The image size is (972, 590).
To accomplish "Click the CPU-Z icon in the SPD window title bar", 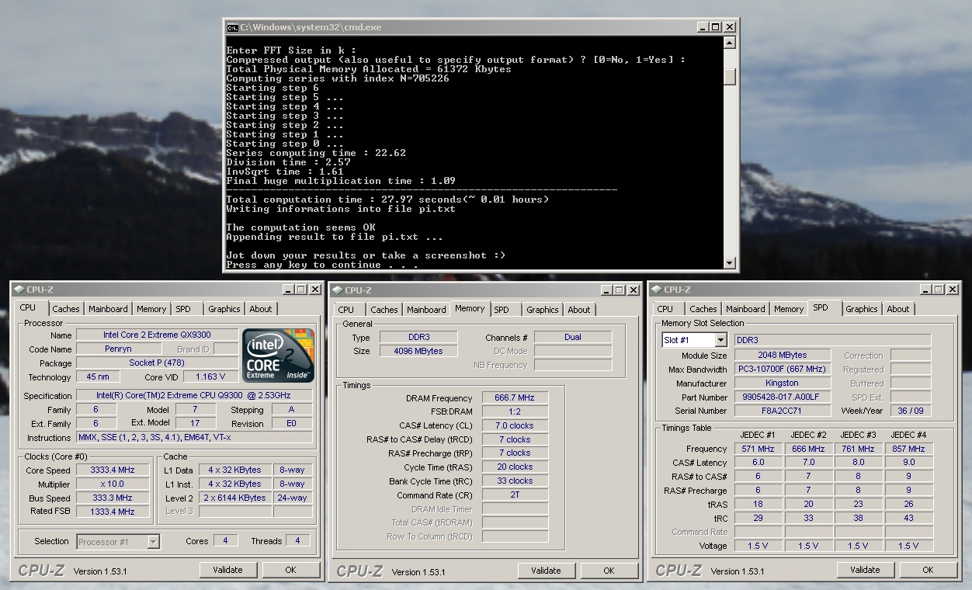I will tap(657, 290).
